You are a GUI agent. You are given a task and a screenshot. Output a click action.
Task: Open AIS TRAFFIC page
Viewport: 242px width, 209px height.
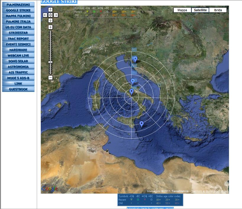click(x=18, y=72)
